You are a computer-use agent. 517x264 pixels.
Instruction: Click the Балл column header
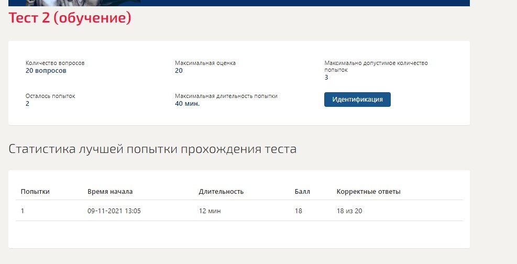302,192
